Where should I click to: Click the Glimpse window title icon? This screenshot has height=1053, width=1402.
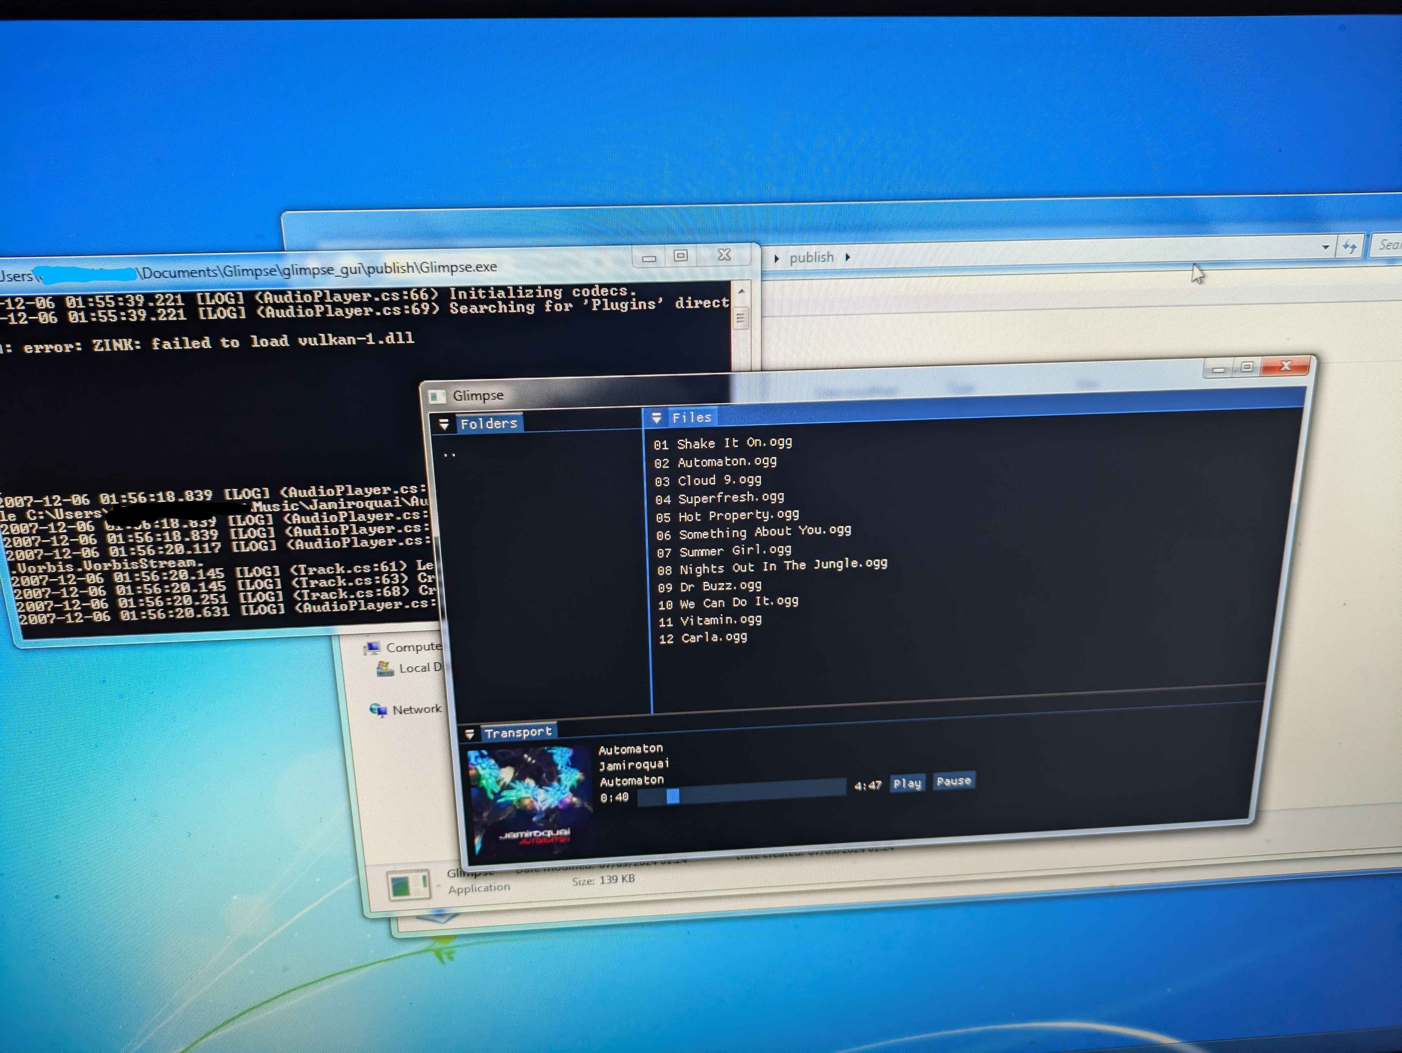point(436,397)
